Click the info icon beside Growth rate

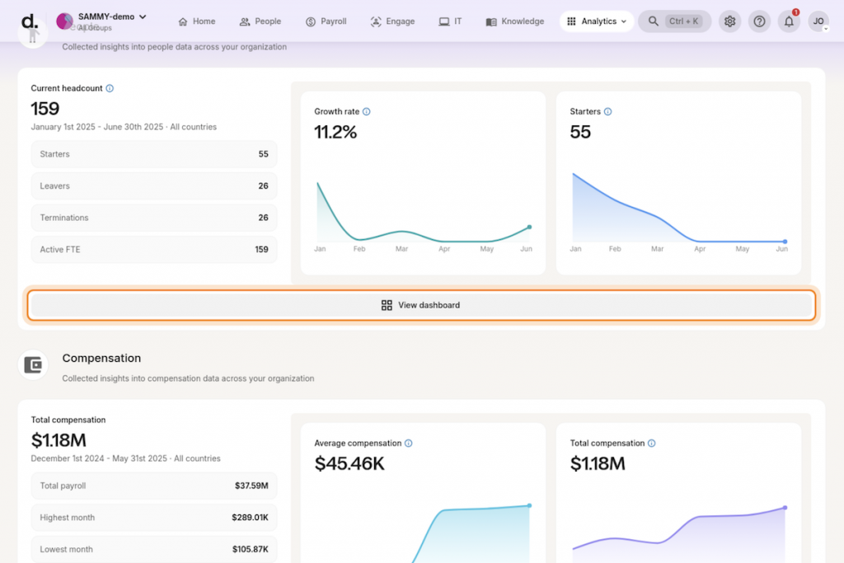coord(366,111)
